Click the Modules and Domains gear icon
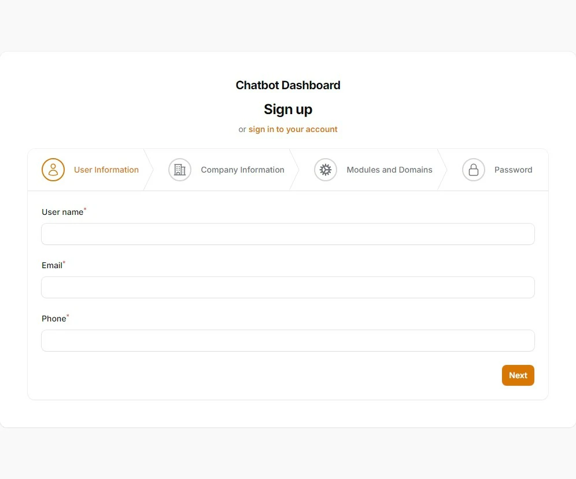The width and height of the screenshot is (576, 479). (x=326, y=170)
